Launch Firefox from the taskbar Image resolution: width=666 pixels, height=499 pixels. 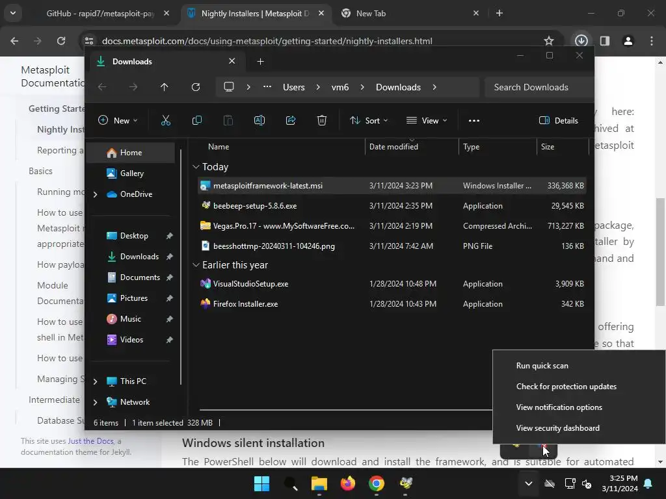coord(348,483)
